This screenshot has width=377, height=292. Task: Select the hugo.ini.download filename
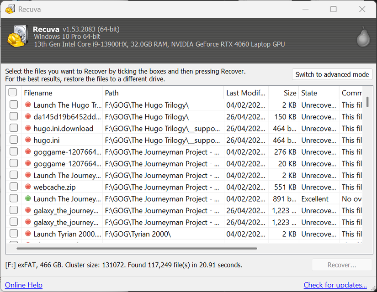point(63,129)
